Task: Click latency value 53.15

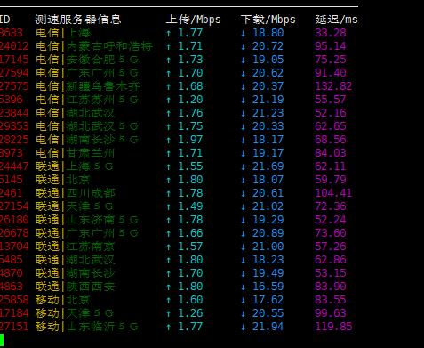Action: (331, 273)
